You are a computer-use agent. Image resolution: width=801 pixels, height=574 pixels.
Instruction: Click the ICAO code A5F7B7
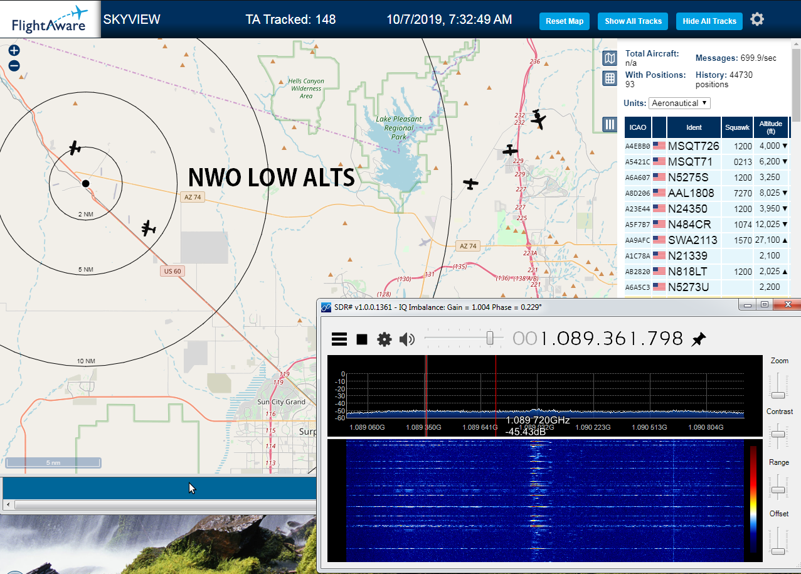point(637,224)
